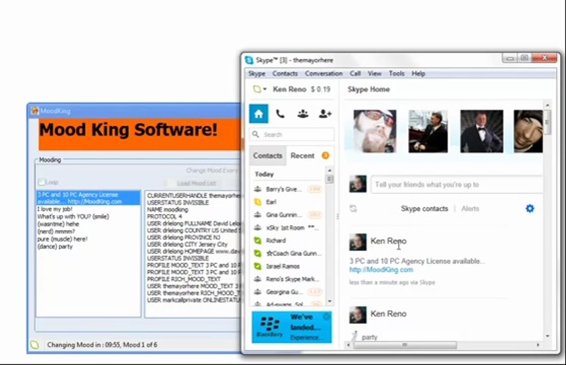Click the add contact icon in Skype
Screen dimensions: 566x365
click(325, 114)
